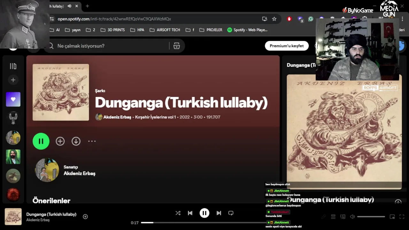Viewport: 409px width, 230px height.
Task: Open the bookmark folder named 2
Action: [x=90, y=30]
